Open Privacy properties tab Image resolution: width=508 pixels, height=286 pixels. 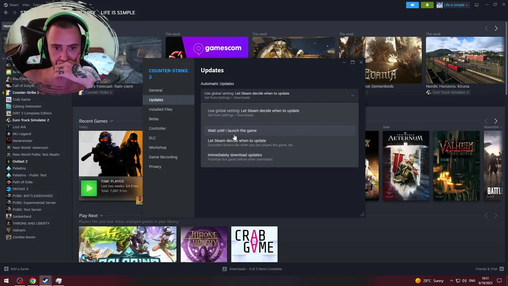click(155, 166)
